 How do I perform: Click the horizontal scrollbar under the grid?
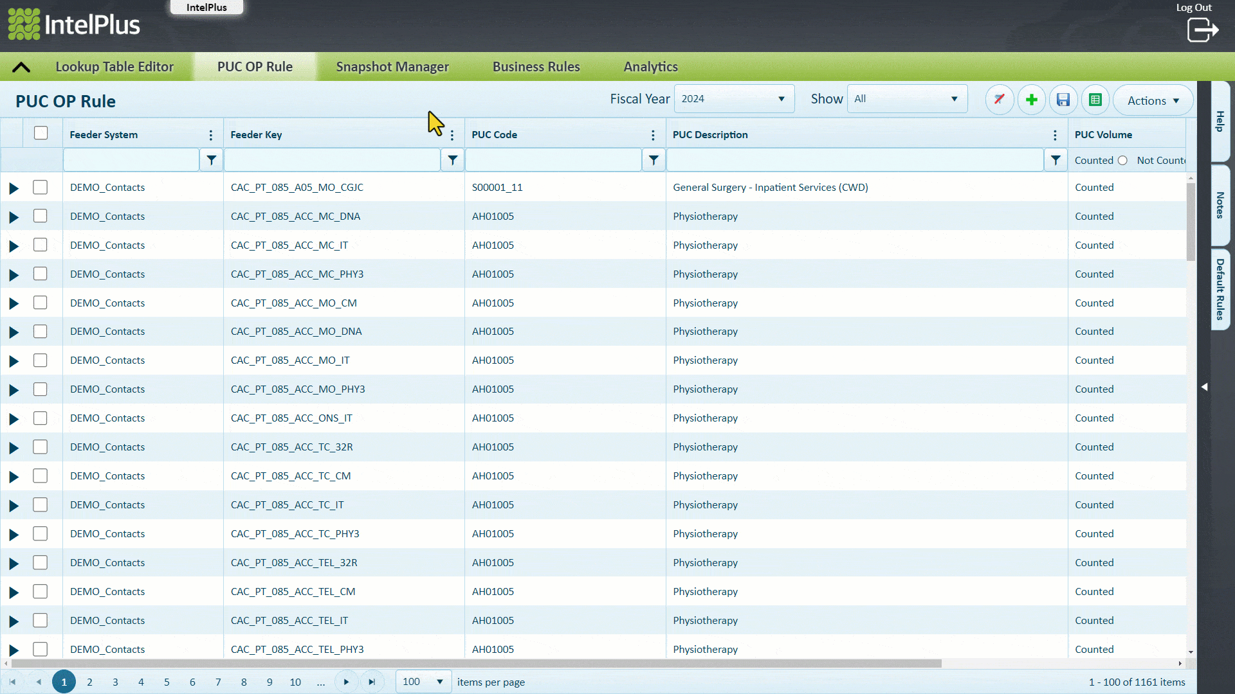(x=476, y=663)
